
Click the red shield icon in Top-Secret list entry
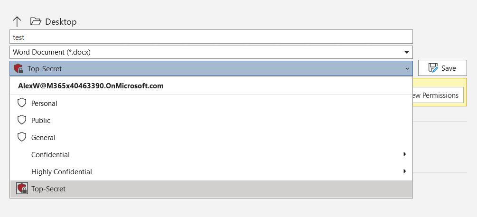(x=22, y=189)
